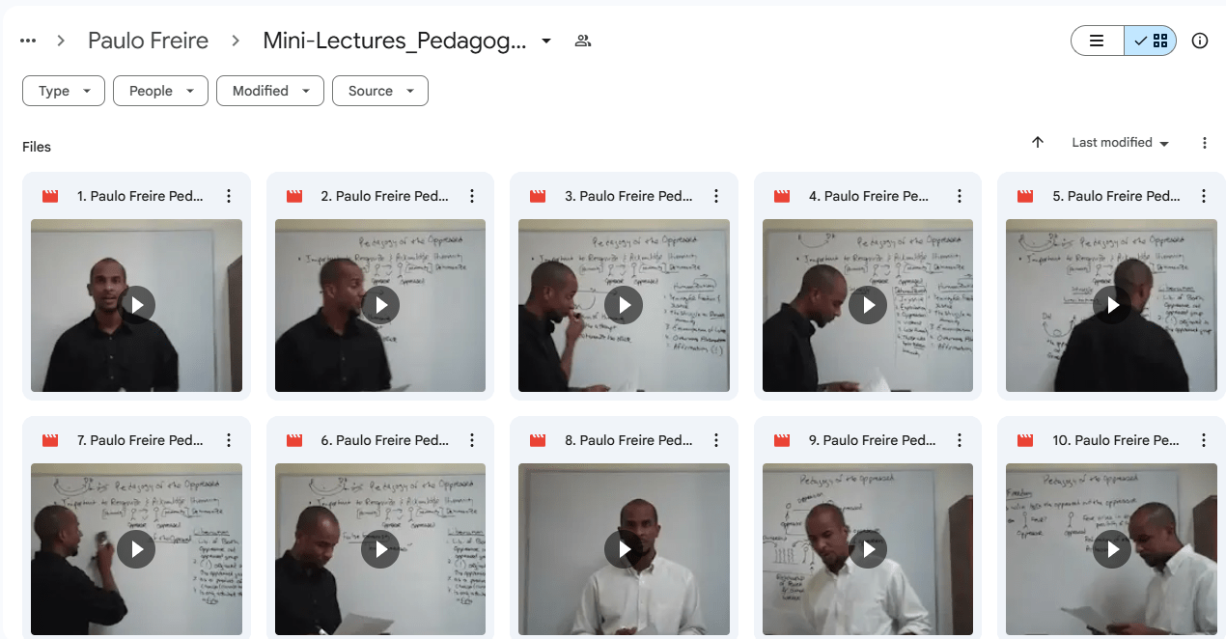This screenshot has height=639, width=1226.
Task: Open the 9. Paulo Freire video thumbnail
Action: click(x=868, y=549)
